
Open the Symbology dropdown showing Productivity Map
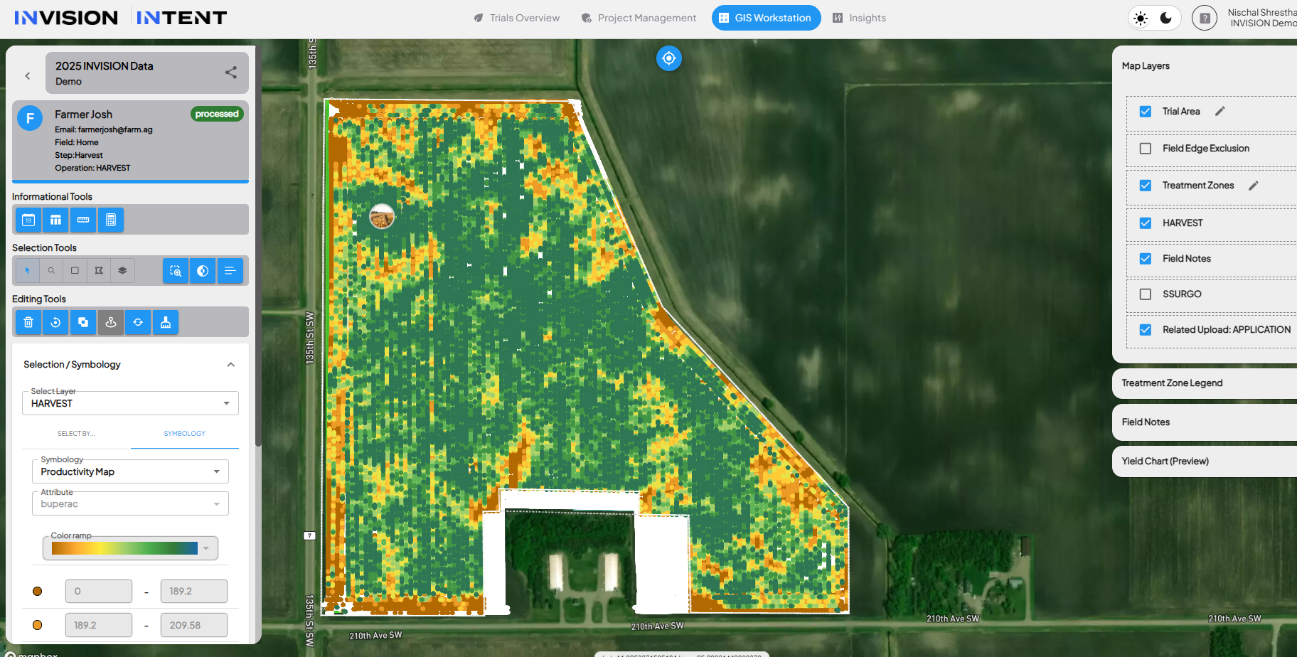pyautogui.click(x=130, y=471)
